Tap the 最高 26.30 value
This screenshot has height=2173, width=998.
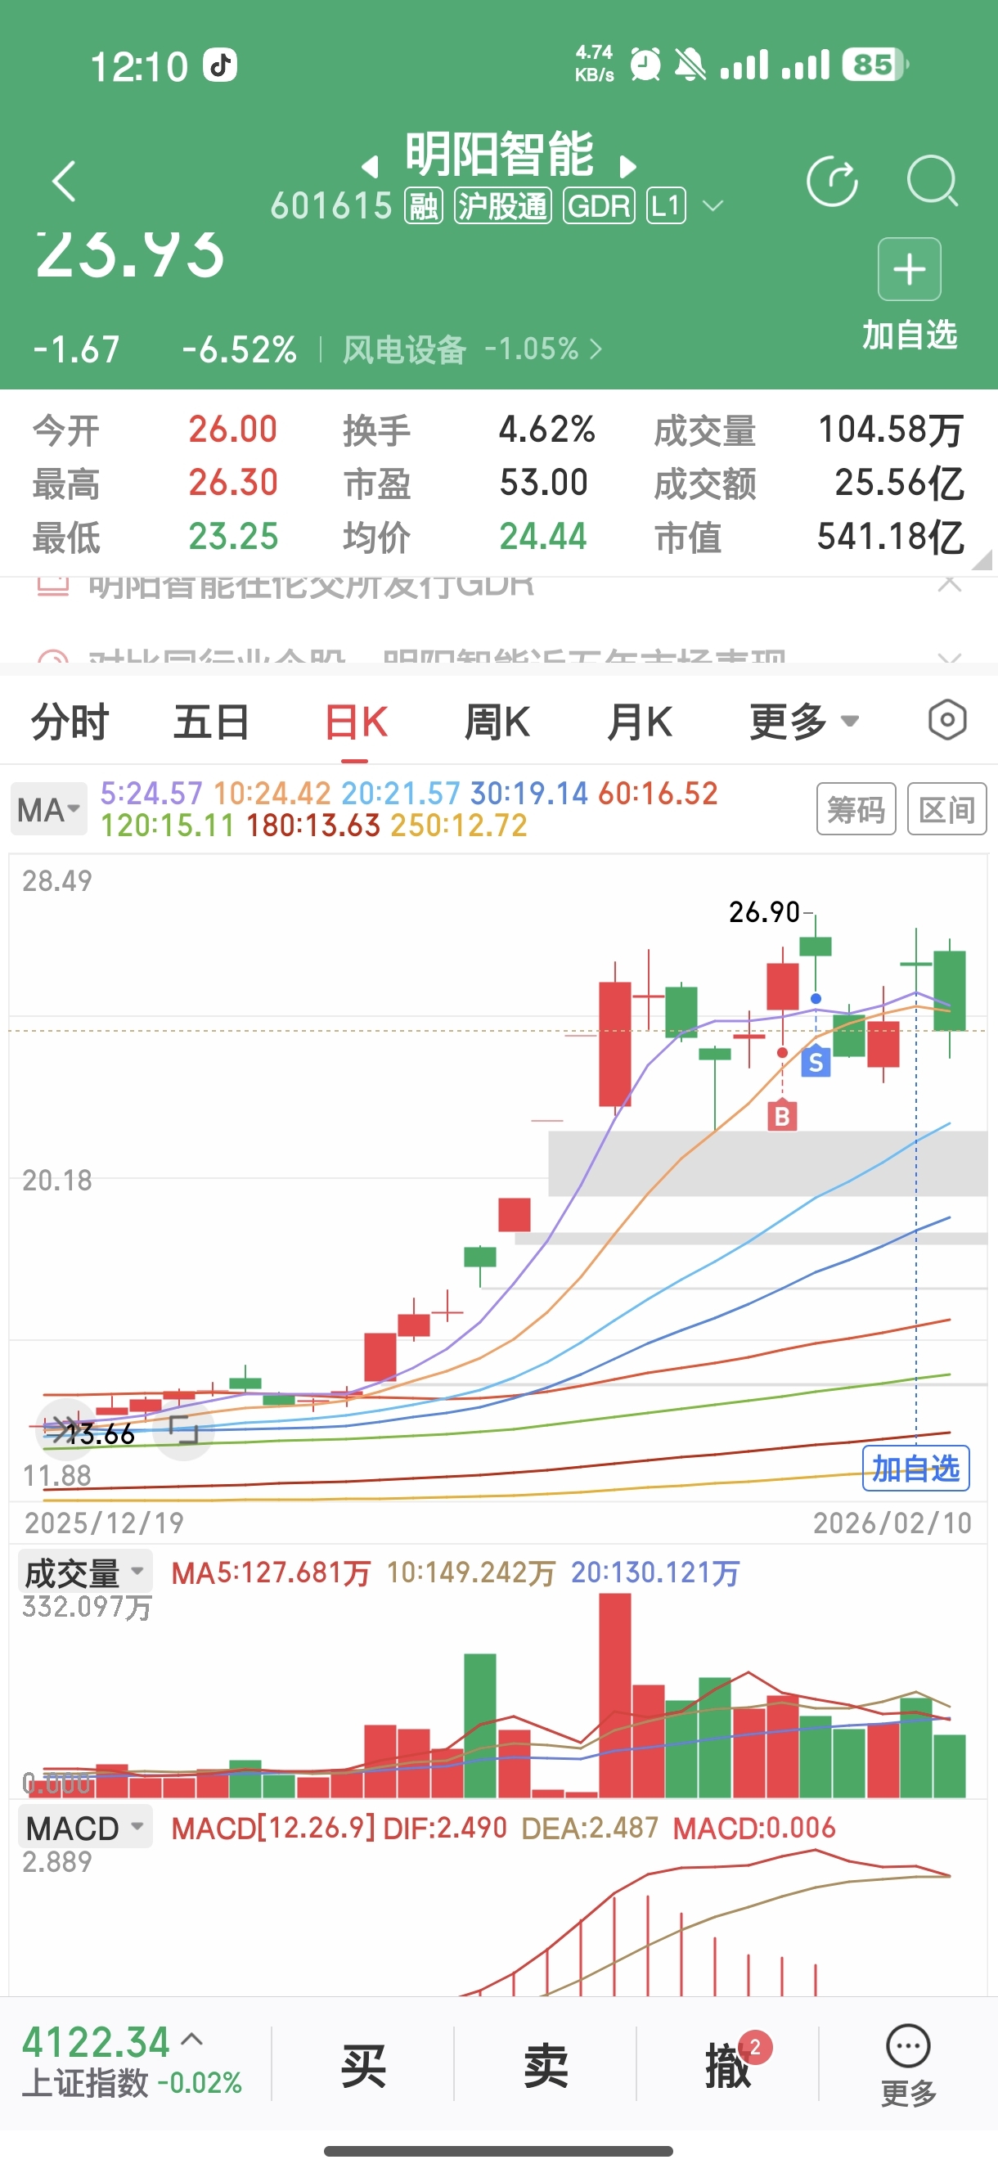pyautogui.click(x=233, y=483)
